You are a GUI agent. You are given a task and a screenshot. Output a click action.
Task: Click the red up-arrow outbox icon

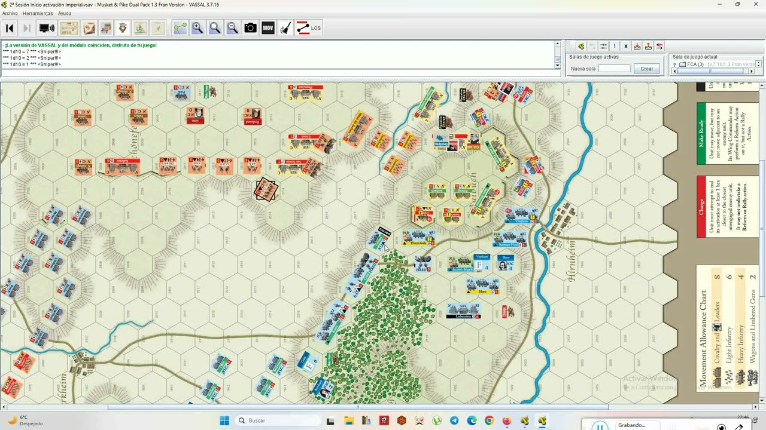point(648,46)
